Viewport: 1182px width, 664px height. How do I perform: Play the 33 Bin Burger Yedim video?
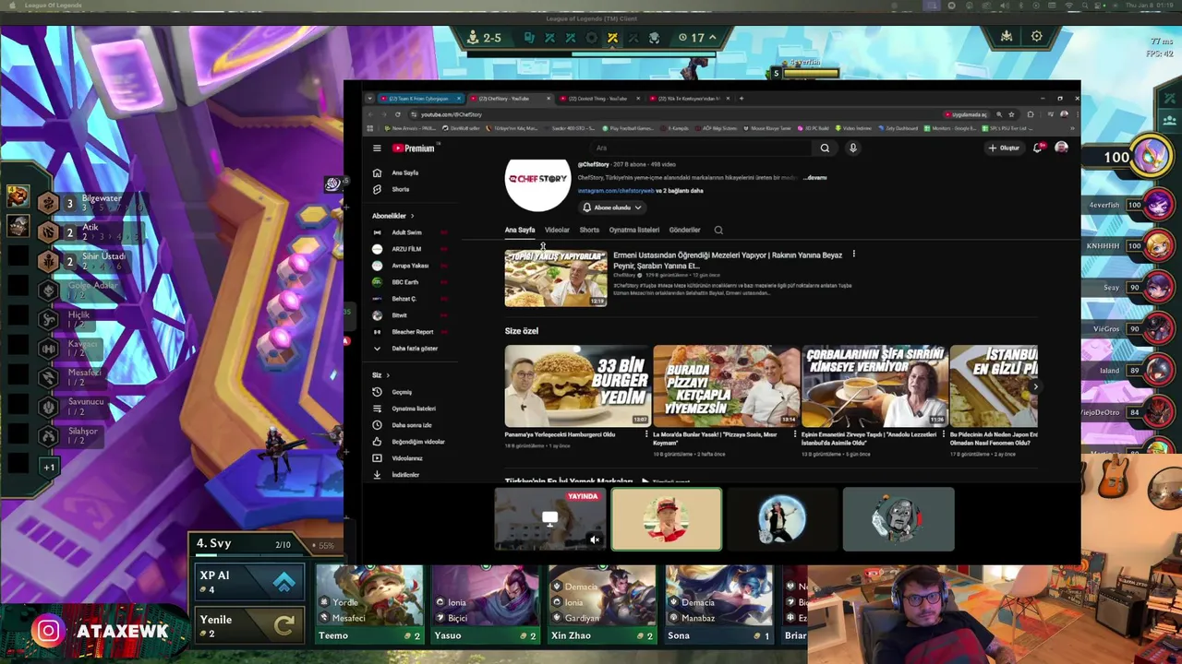click(x=577, y=385)
